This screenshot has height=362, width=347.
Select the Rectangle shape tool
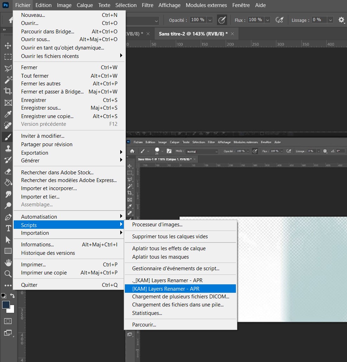(x=8, y=251)
